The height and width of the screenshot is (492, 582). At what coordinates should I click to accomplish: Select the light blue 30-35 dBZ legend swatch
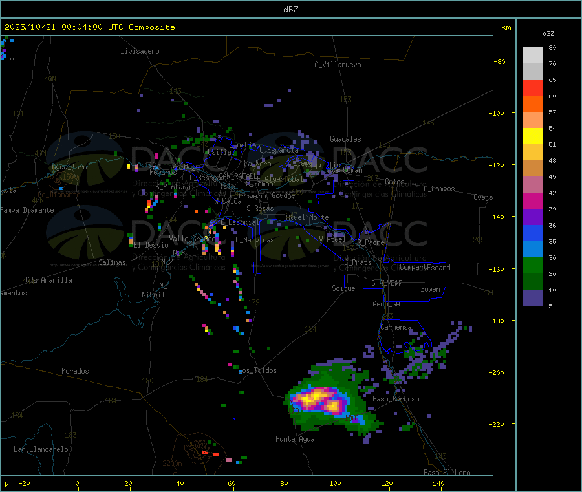533,250
